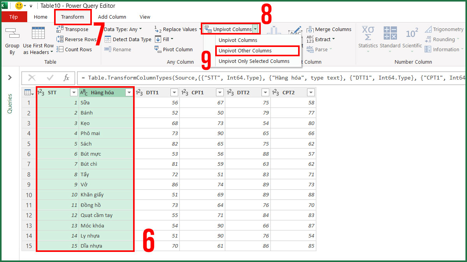Image resolution: width=467 pixels, height=262 pixels.
Task: Click the Rename button
Action: (x=123, y=49)
